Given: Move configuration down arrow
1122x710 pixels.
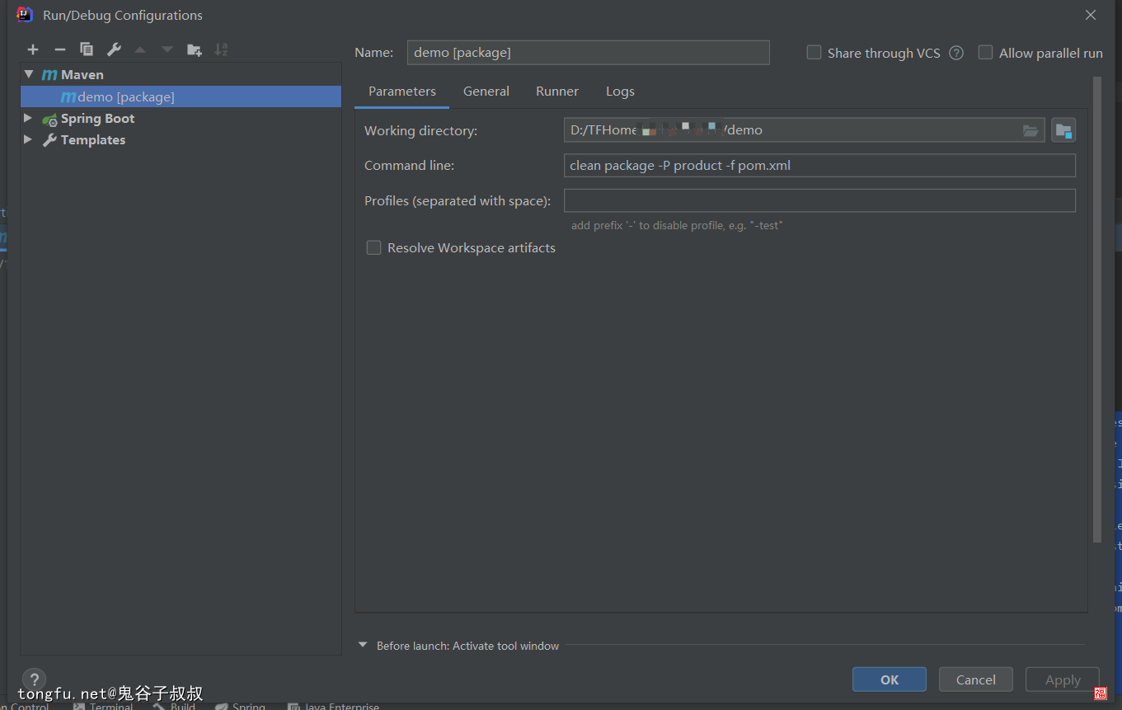Looking at the screenshot, I should pos(167,49).
